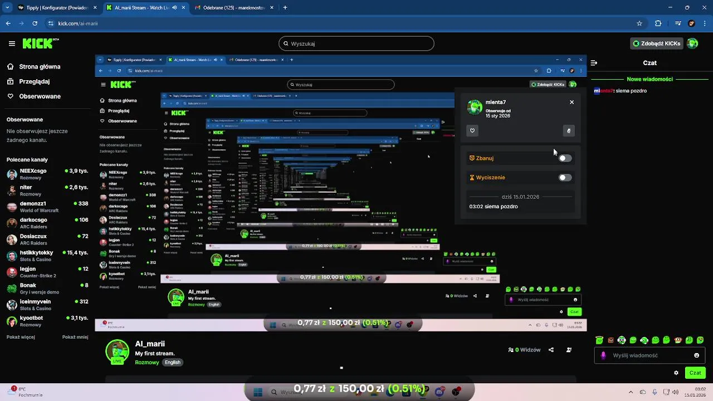Click the green Czat send button

coord(695,373)
